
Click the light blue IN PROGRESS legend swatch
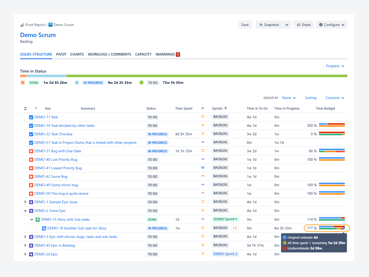(x=77, y=83)
